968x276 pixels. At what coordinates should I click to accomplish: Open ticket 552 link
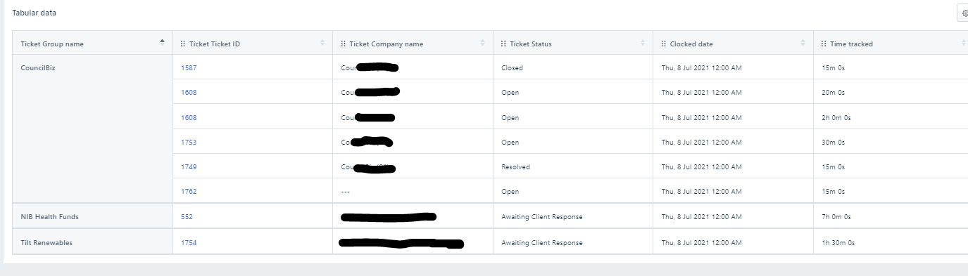coord(187,217)
